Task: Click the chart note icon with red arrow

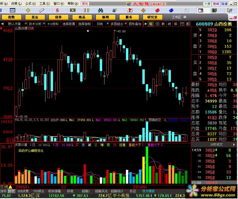Action: tap(130, 10)
